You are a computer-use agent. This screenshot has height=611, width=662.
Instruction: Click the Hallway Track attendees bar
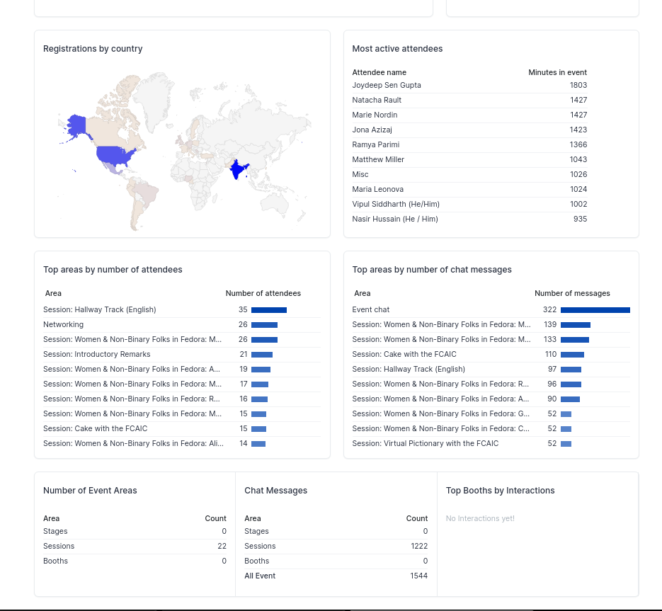269,310
